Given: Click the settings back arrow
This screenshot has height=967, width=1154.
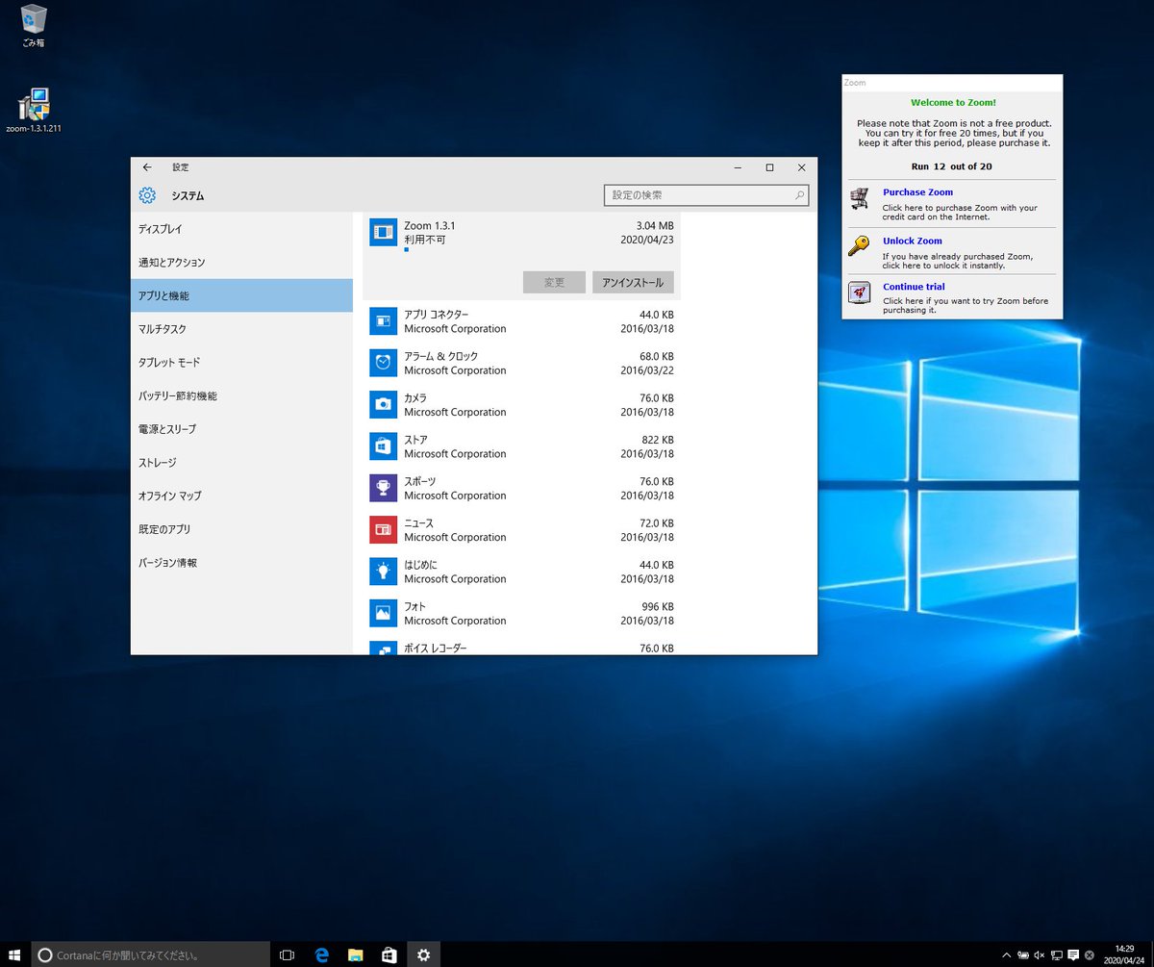Looking at the screenshot, I should [x=147, y=167].
